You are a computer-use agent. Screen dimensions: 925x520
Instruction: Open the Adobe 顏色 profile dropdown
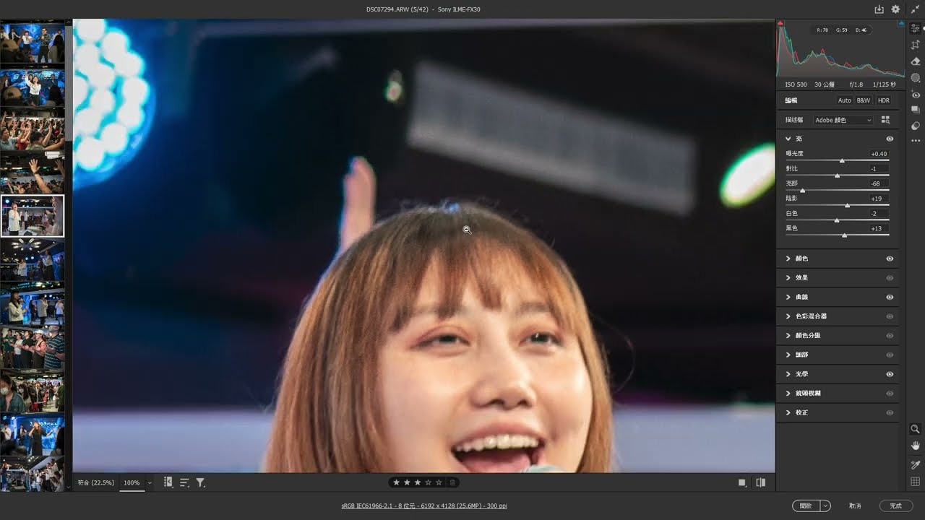coord(843,120)
